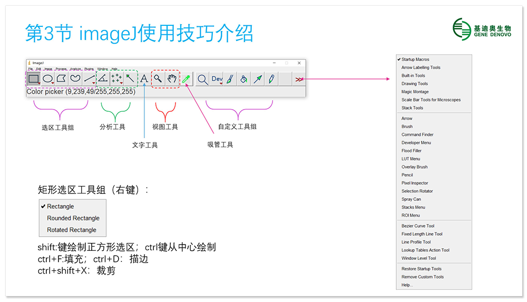Screen dimensions: 527x302
Task: Choose Selection Rotator in the list
Action: (x=434, y=191)
